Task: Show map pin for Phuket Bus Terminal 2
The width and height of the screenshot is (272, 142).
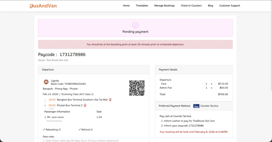Action: [85, 105]
